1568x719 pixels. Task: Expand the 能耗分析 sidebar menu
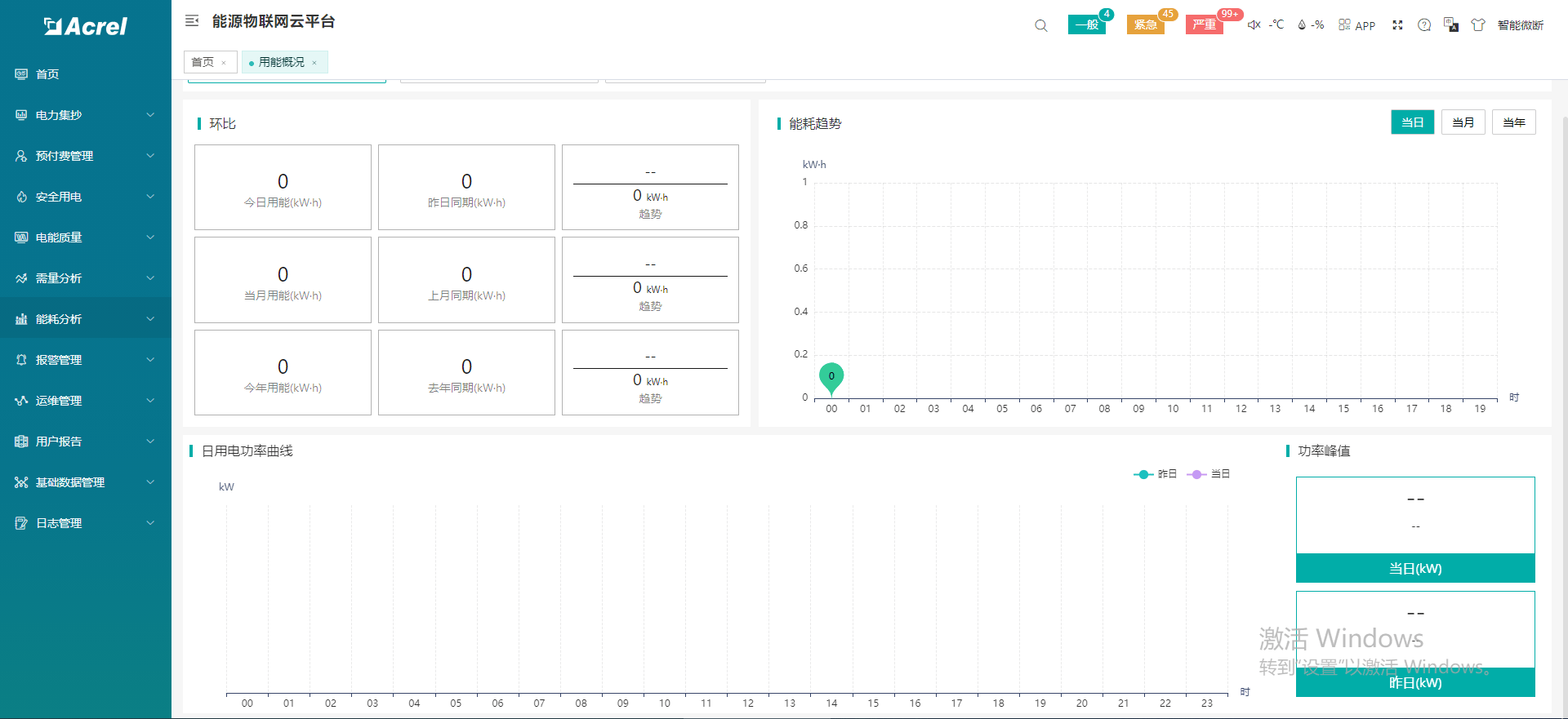[86, 319]
